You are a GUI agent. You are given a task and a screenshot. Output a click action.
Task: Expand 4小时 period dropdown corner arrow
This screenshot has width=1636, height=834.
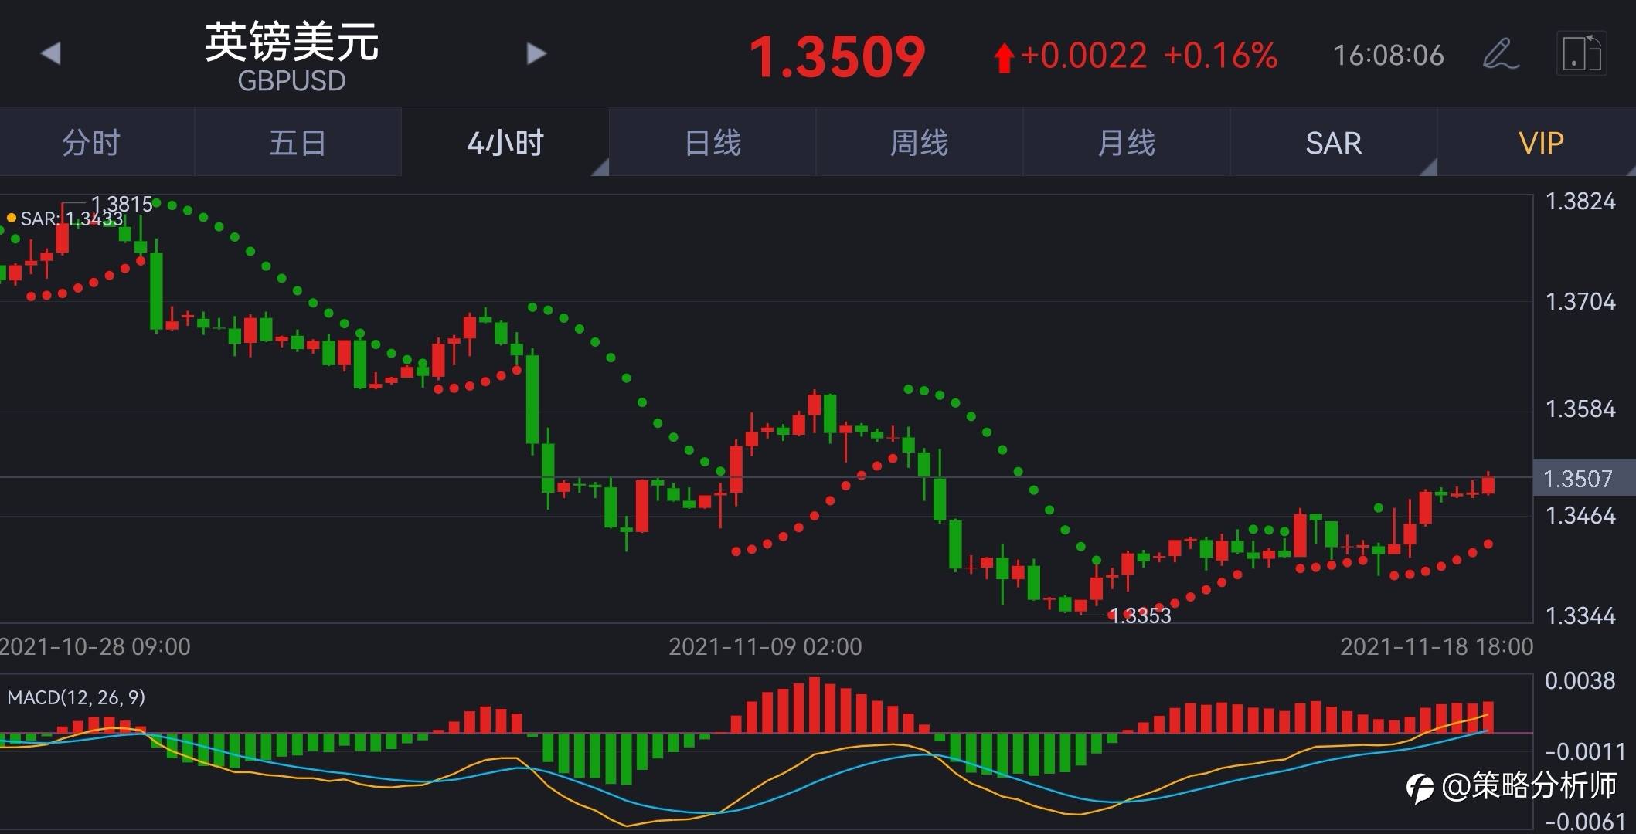pyautogui.click(x=600, y=168)
